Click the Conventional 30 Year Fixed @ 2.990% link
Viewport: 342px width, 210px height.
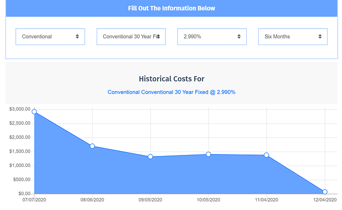(x=171, y=92)
